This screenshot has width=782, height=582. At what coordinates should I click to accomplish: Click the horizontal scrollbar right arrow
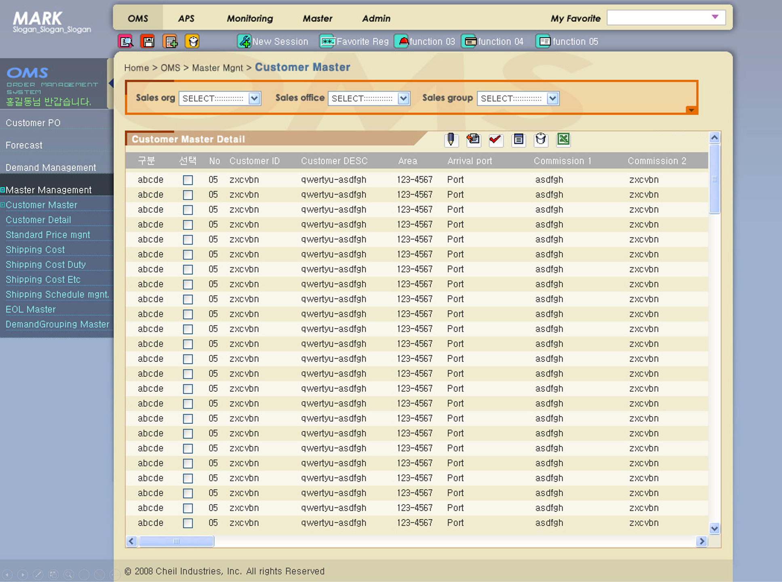tap(702, 541)
